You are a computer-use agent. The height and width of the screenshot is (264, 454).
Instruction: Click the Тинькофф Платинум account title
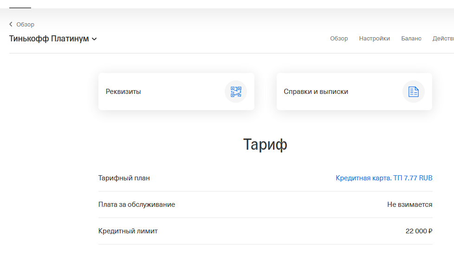(49, 39)
